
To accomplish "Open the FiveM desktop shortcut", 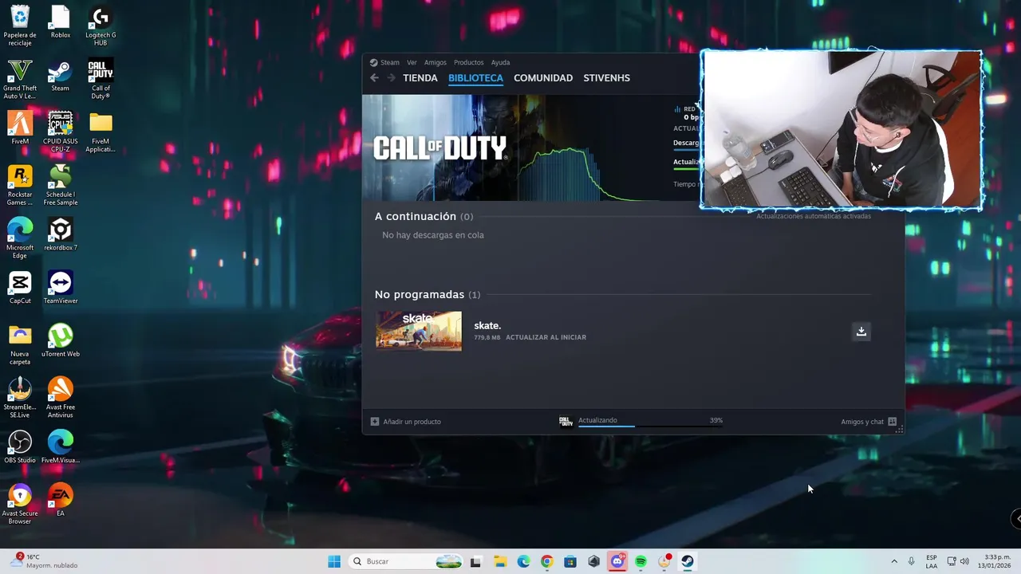I will click(x=20, y=128).
